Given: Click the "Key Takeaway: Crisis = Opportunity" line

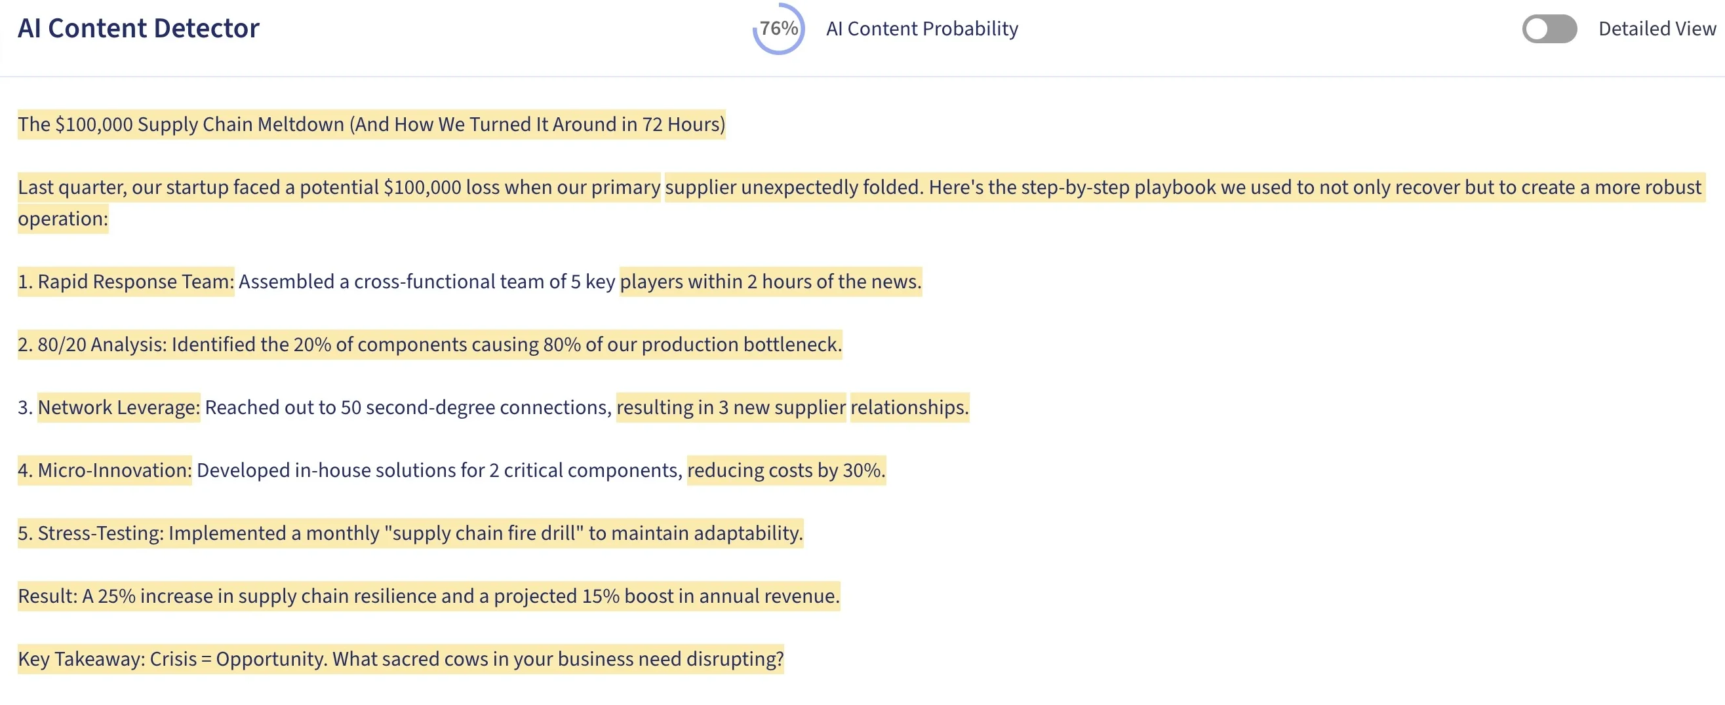Looking at the screenshot, I should click(x=401, y=659).
